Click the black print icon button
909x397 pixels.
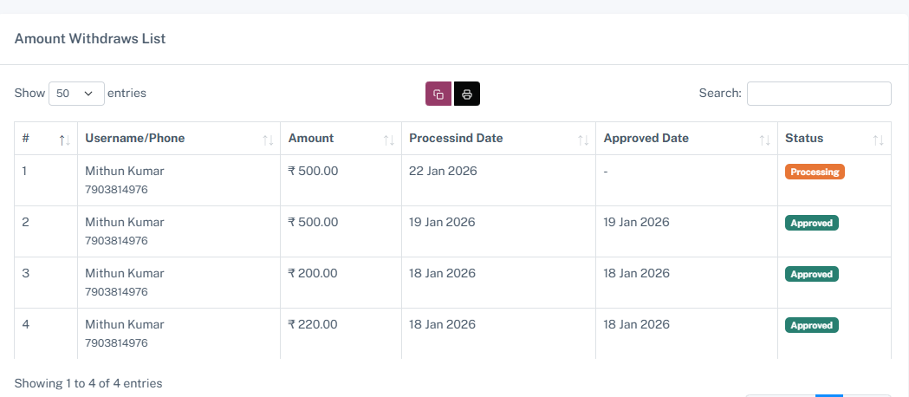click(467, 94)
